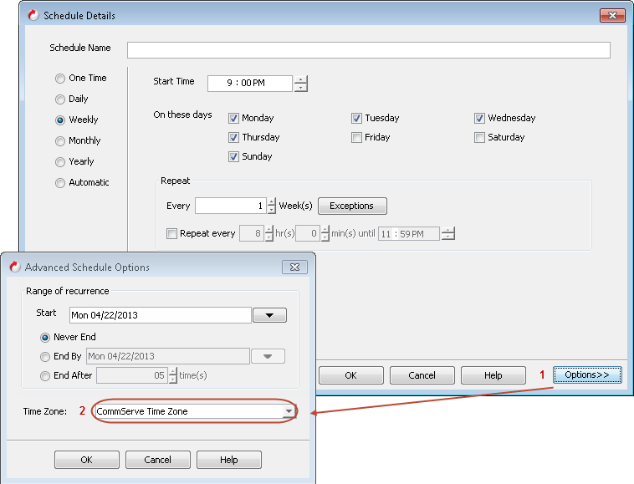Screen dimensions: 634x484
Task: Select the End By radio option
Action: click(x=45, y=356)
